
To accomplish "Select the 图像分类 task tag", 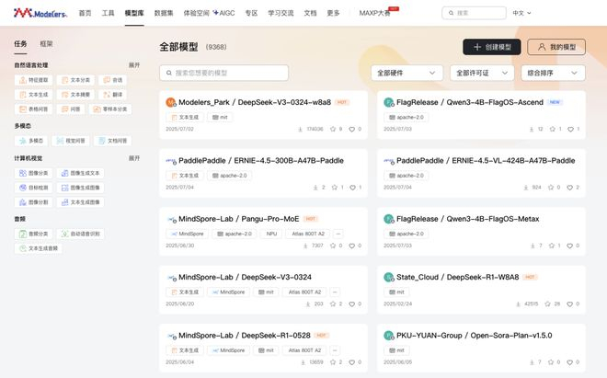I will [34, 173].
